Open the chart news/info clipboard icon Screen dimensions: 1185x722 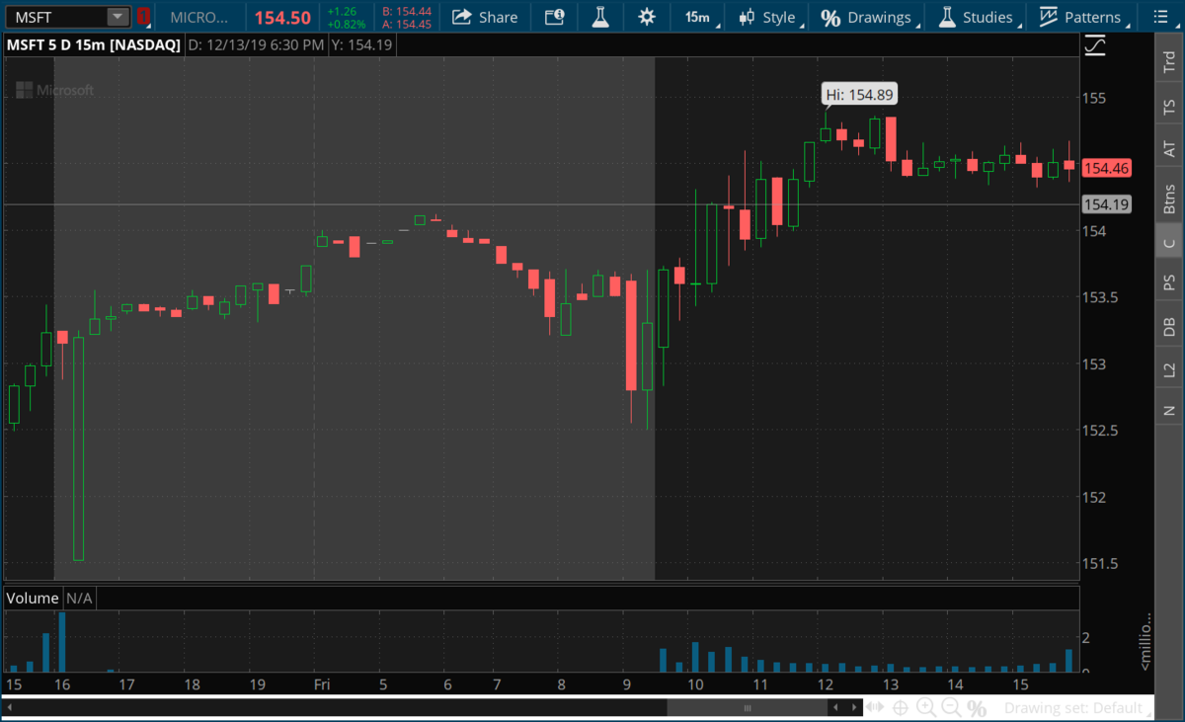(555, 17)
